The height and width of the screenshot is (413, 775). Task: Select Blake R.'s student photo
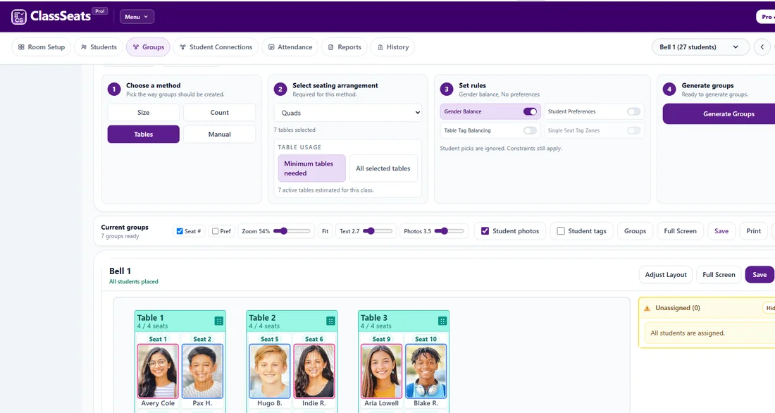tap(426, 371)
